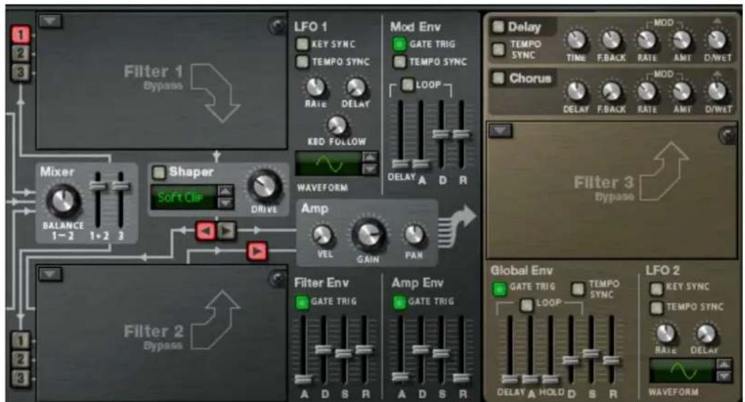Toggle LFO 1 Key Sync

(302, 44)
